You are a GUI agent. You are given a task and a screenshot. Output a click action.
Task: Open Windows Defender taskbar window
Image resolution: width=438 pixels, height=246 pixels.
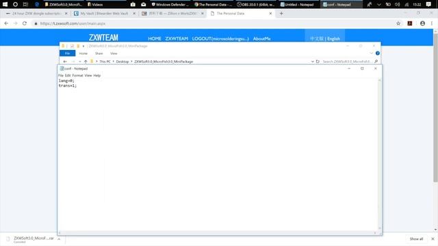pos(170,4)
